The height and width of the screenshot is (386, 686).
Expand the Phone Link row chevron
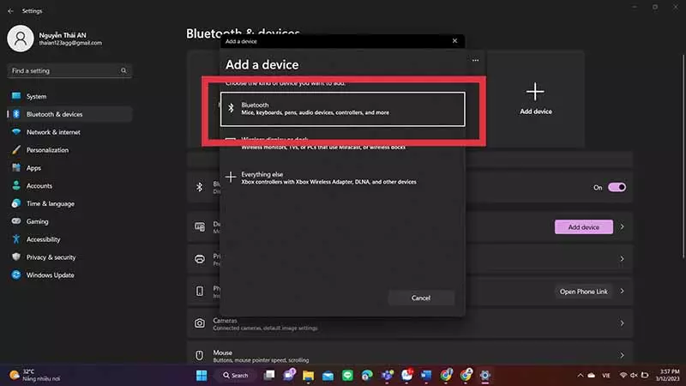[x=622, y=291]
